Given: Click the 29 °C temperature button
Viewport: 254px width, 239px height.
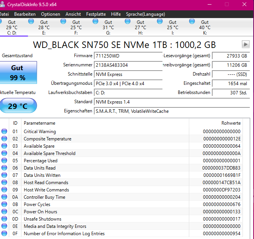Looking at the screenshot, I should (18, 105).
